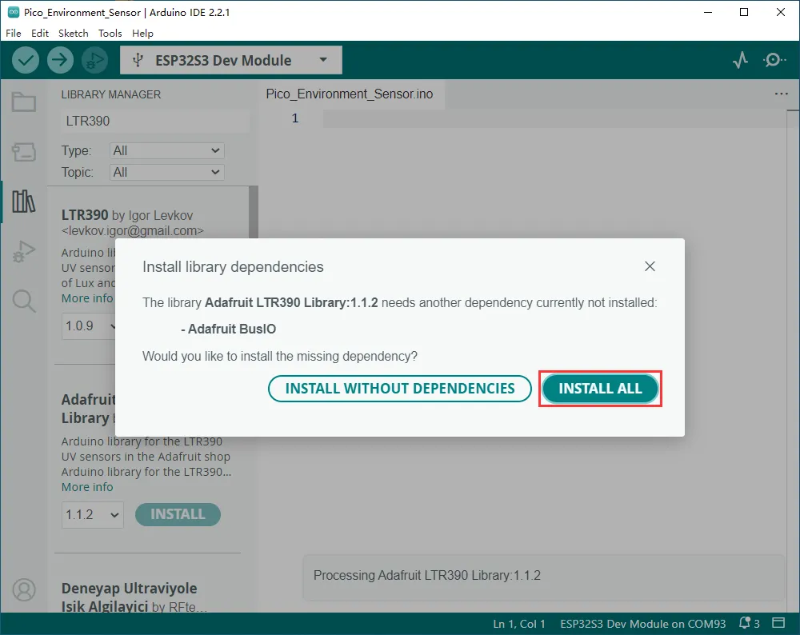The width and height of the screenshot is (800, 635).
Task: Toggle the Library Manager books icon
Action: 24,202
